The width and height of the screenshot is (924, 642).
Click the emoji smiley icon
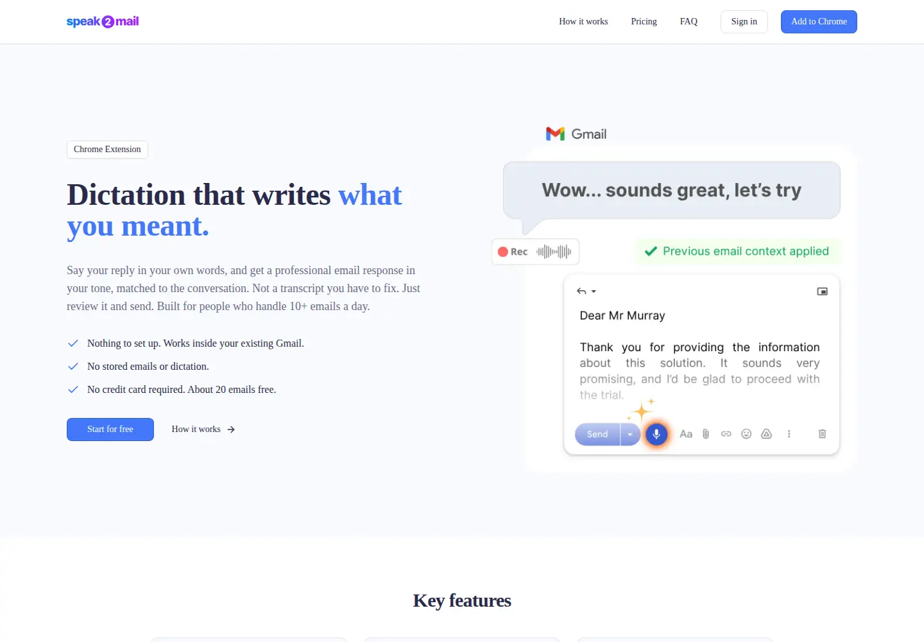pyautogui.click(x=746, y=434)
